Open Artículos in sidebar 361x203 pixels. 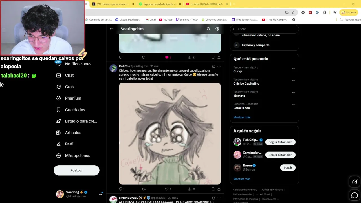tap(69, 133)
